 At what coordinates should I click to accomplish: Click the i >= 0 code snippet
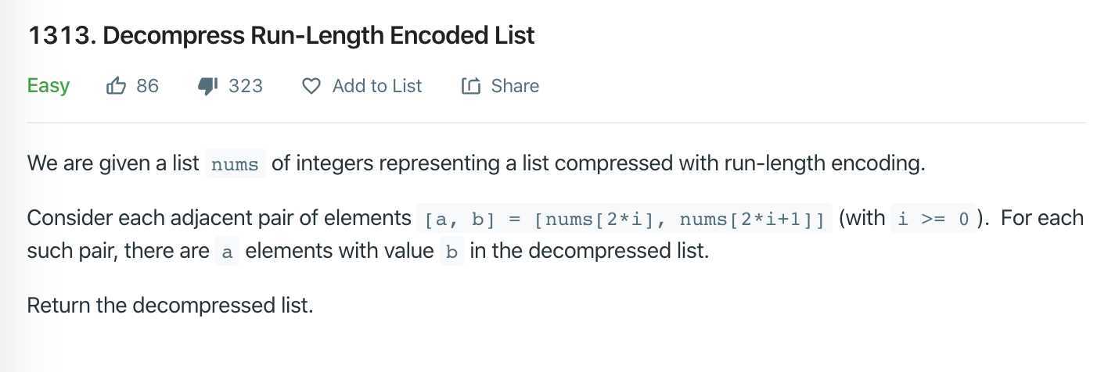[x=934, y=220]
